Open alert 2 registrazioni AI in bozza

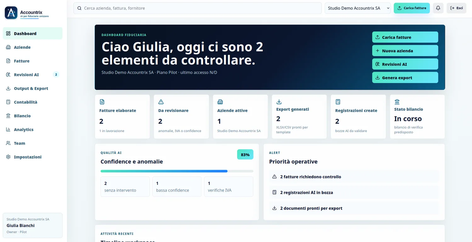point(354,192)
